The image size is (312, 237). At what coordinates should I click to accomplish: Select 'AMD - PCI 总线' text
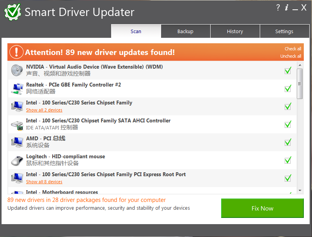[x=46, y=138]
